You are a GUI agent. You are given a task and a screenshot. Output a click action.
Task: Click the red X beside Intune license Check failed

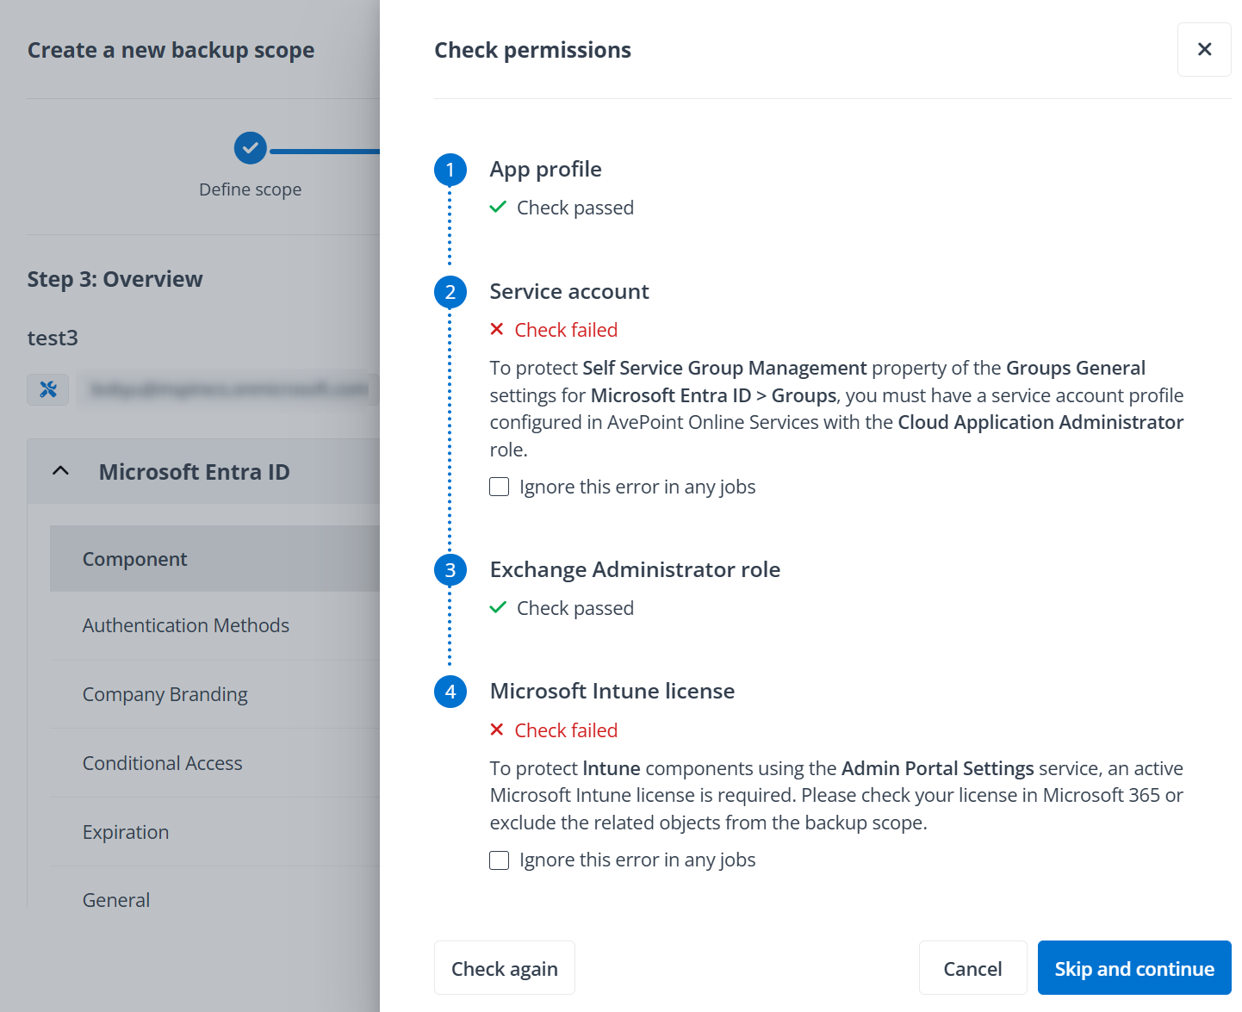point(497,730)
